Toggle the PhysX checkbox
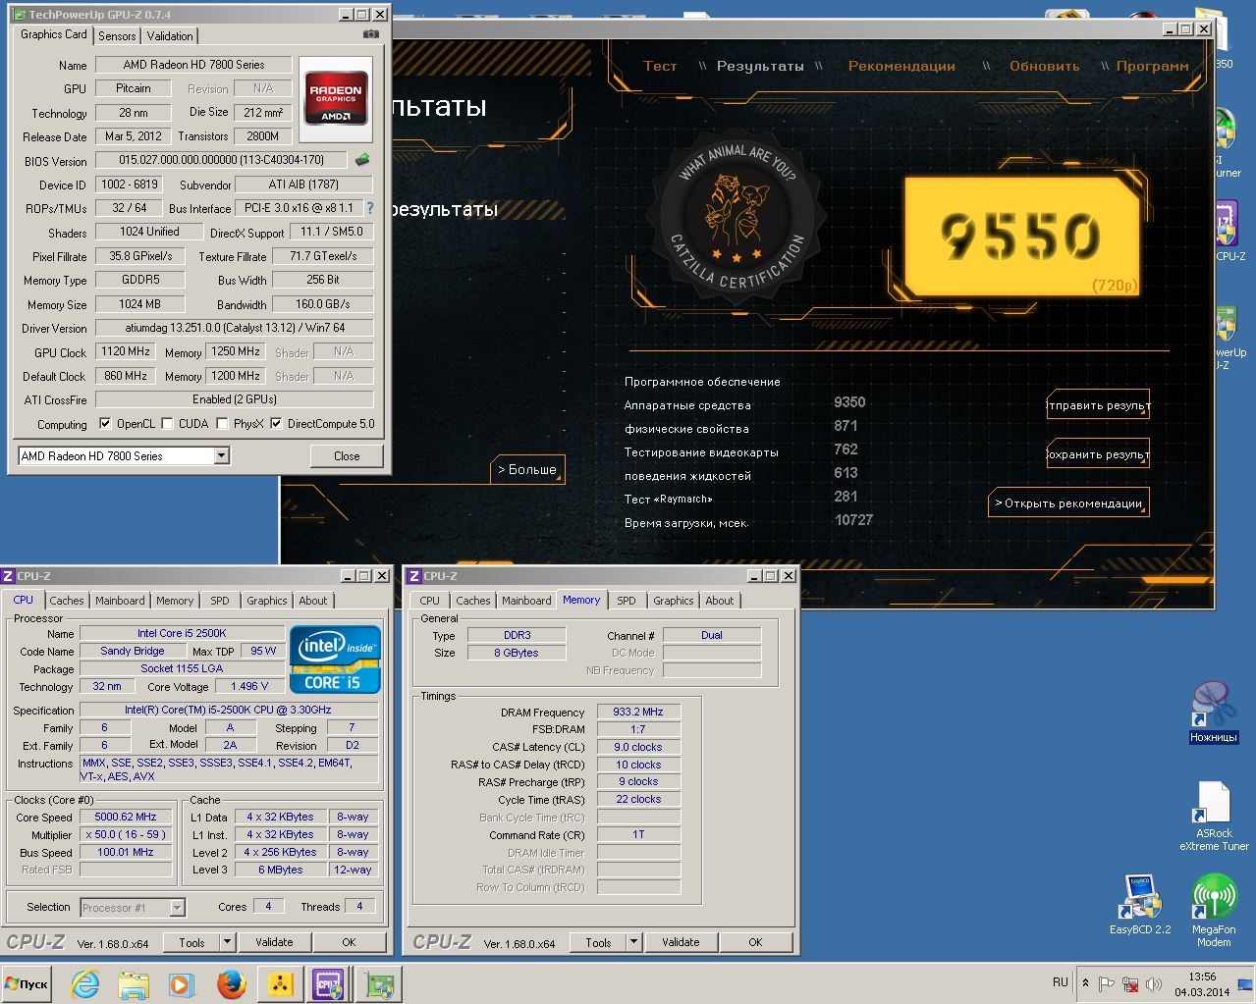Image resolution: width=1256 pixels, height=1004 pixels. coord(223,424)
